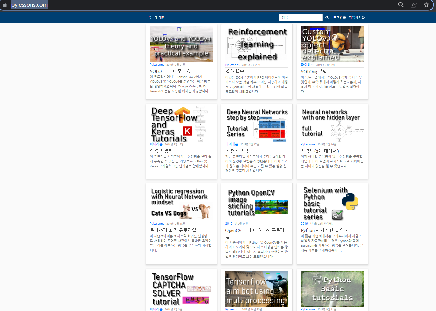The image size is (436, 311).
Task: Click the date 2019년 2월 16일
Action: [327, 144]
